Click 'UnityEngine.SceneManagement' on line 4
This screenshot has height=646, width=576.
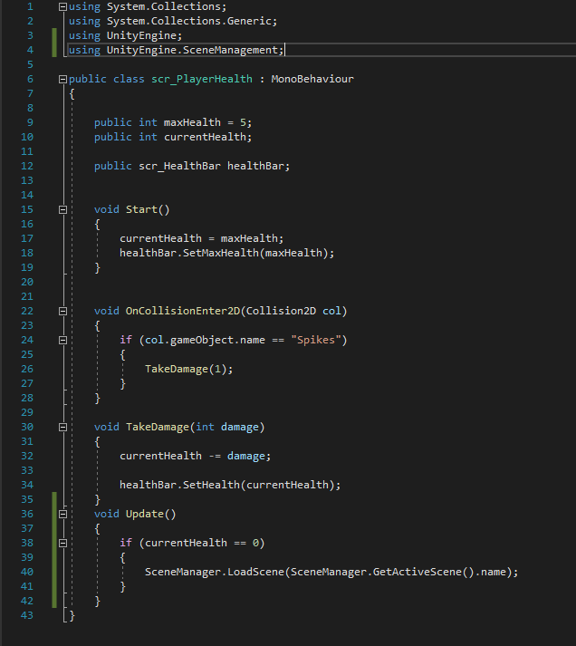pos(192,50)
